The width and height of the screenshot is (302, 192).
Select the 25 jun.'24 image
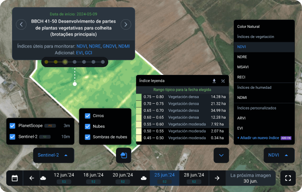tap(164, 178)
